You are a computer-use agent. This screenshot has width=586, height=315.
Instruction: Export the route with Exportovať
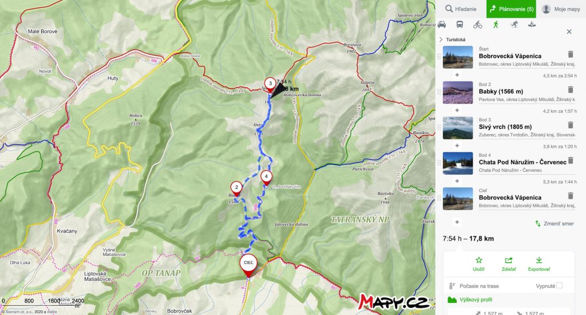point(539,264)
